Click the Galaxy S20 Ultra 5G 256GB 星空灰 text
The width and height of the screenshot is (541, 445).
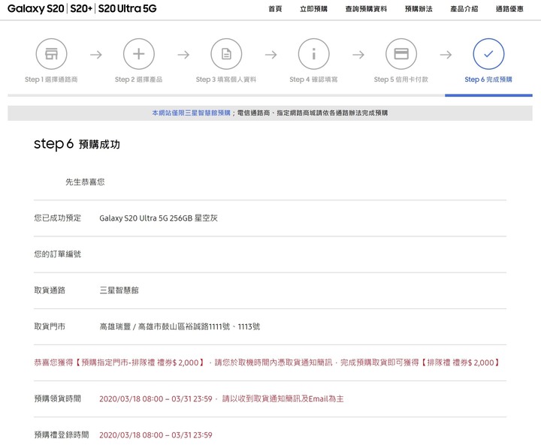pos(159,218)
